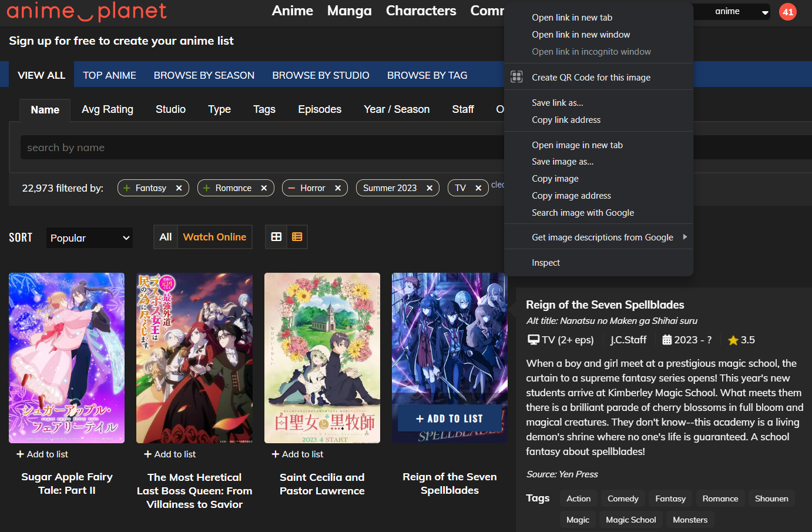Toggle the plus sign on Romance filter
This screenshot has width=812, height=532.
click(x=206, y=188)
